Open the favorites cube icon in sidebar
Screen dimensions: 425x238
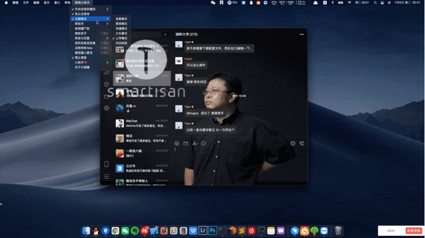[x=107, y=84]
